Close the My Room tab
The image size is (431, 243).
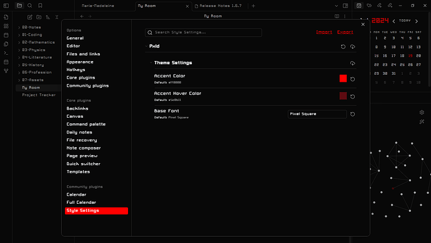(187, 6)
